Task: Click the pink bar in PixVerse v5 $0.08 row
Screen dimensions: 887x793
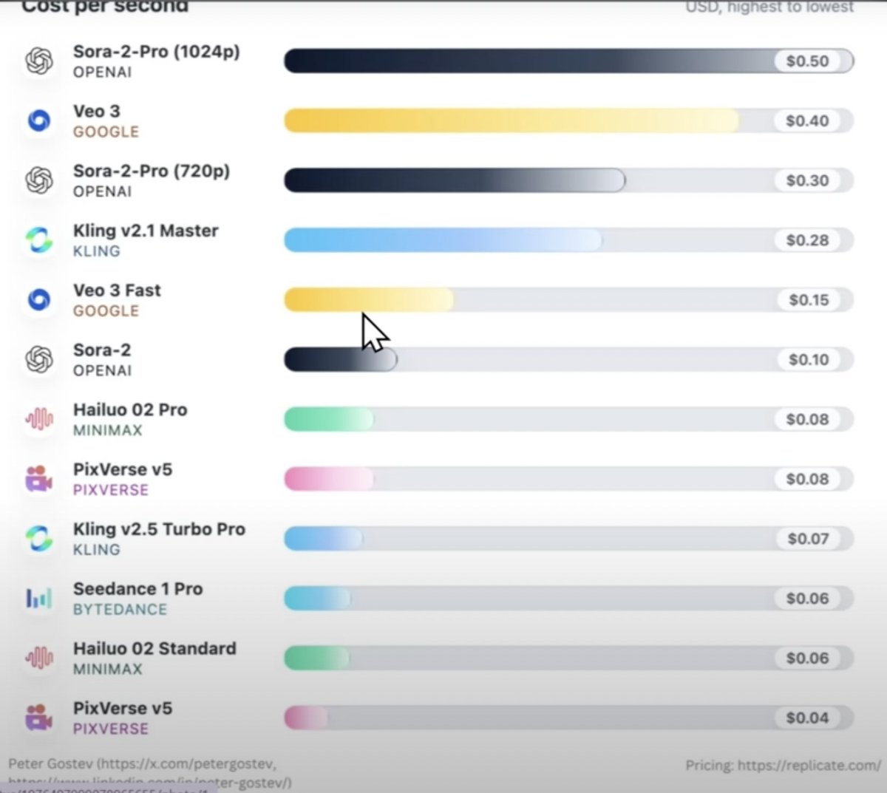Action: click(x=329, y=479)
